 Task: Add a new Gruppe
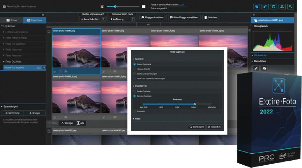[34, 113]
